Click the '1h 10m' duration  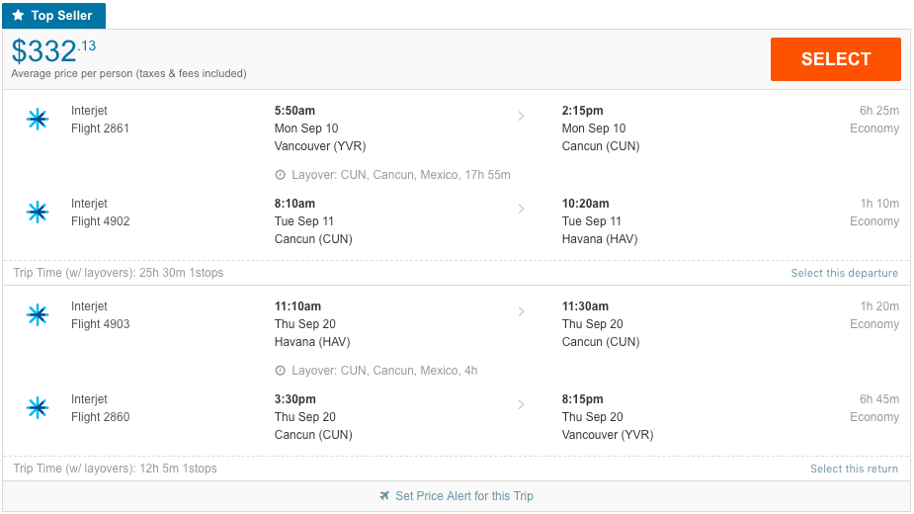(879, 203)
